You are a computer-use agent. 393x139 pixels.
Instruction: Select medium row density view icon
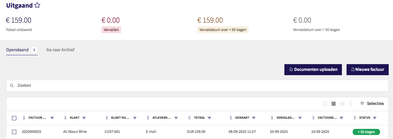333,104
